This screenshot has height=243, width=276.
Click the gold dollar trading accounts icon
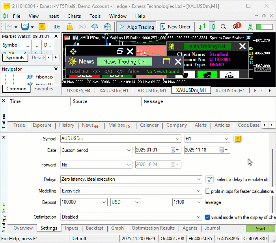(x=42, y=27)
